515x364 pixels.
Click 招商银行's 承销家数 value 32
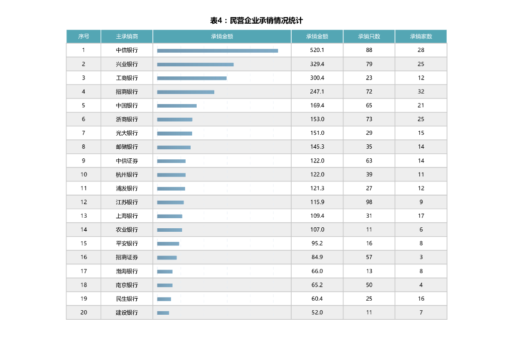coord(421,92)
